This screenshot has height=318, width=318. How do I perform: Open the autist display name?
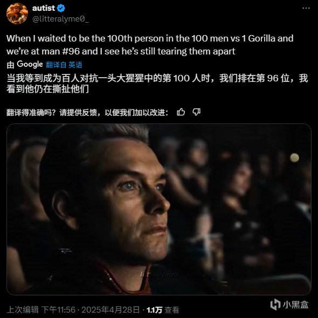click(x=44, y=8)
